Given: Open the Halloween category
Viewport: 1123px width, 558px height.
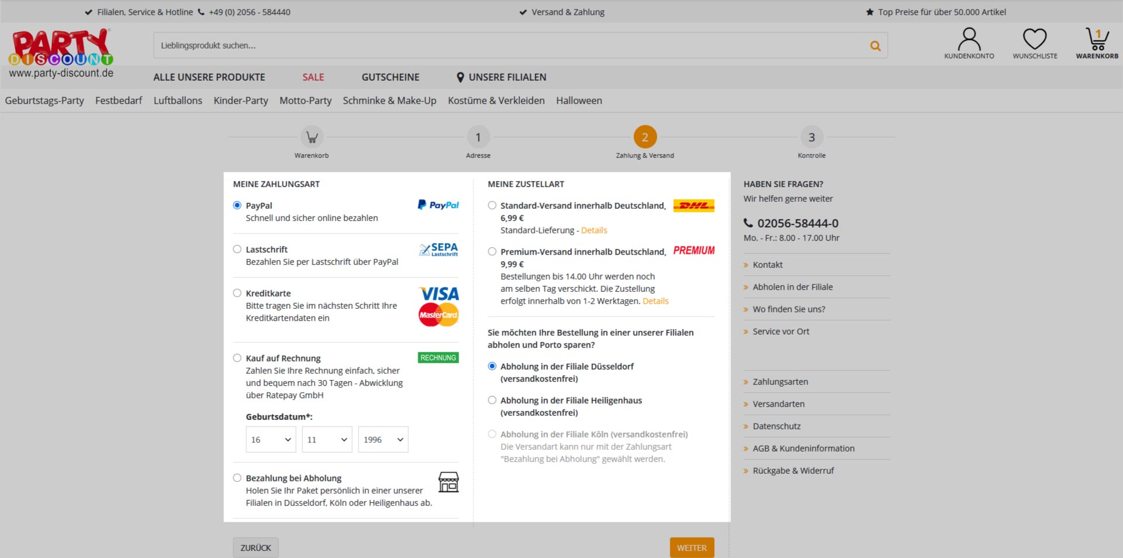Looking at the screenshot, I should (x=579, y=101).
